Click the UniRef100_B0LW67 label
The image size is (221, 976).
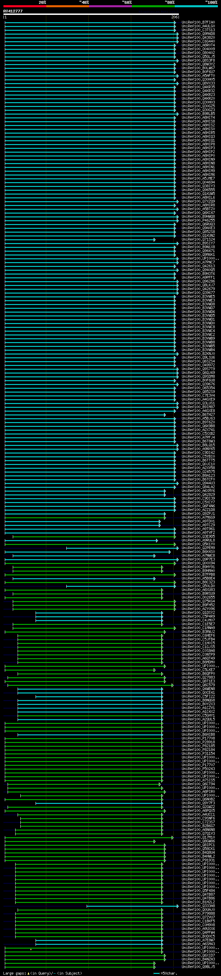[198, 68]
